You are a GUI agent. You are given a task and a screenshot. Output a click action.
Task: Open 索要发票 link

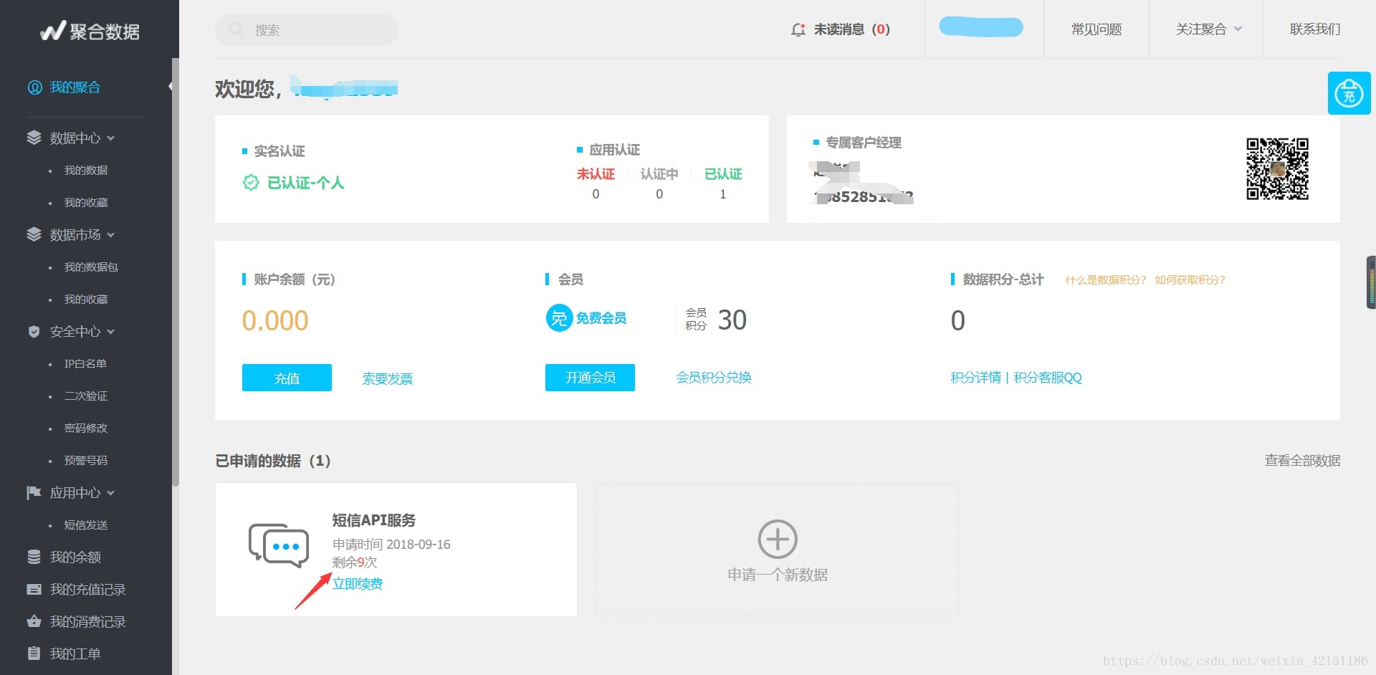click(x=388, y=378)
